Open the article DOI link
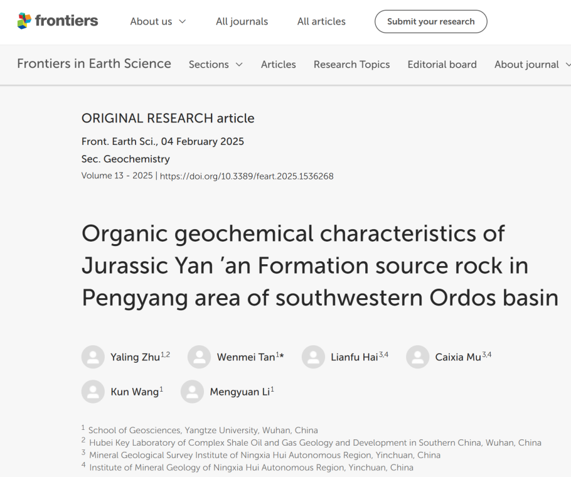 (x=247, y=176)
